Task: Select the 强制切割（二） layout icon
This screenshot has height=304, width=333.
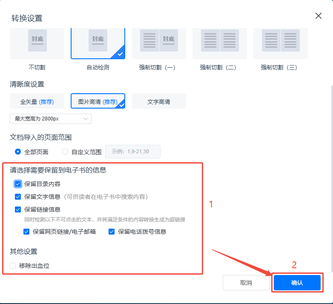Action: coord(220,43)
